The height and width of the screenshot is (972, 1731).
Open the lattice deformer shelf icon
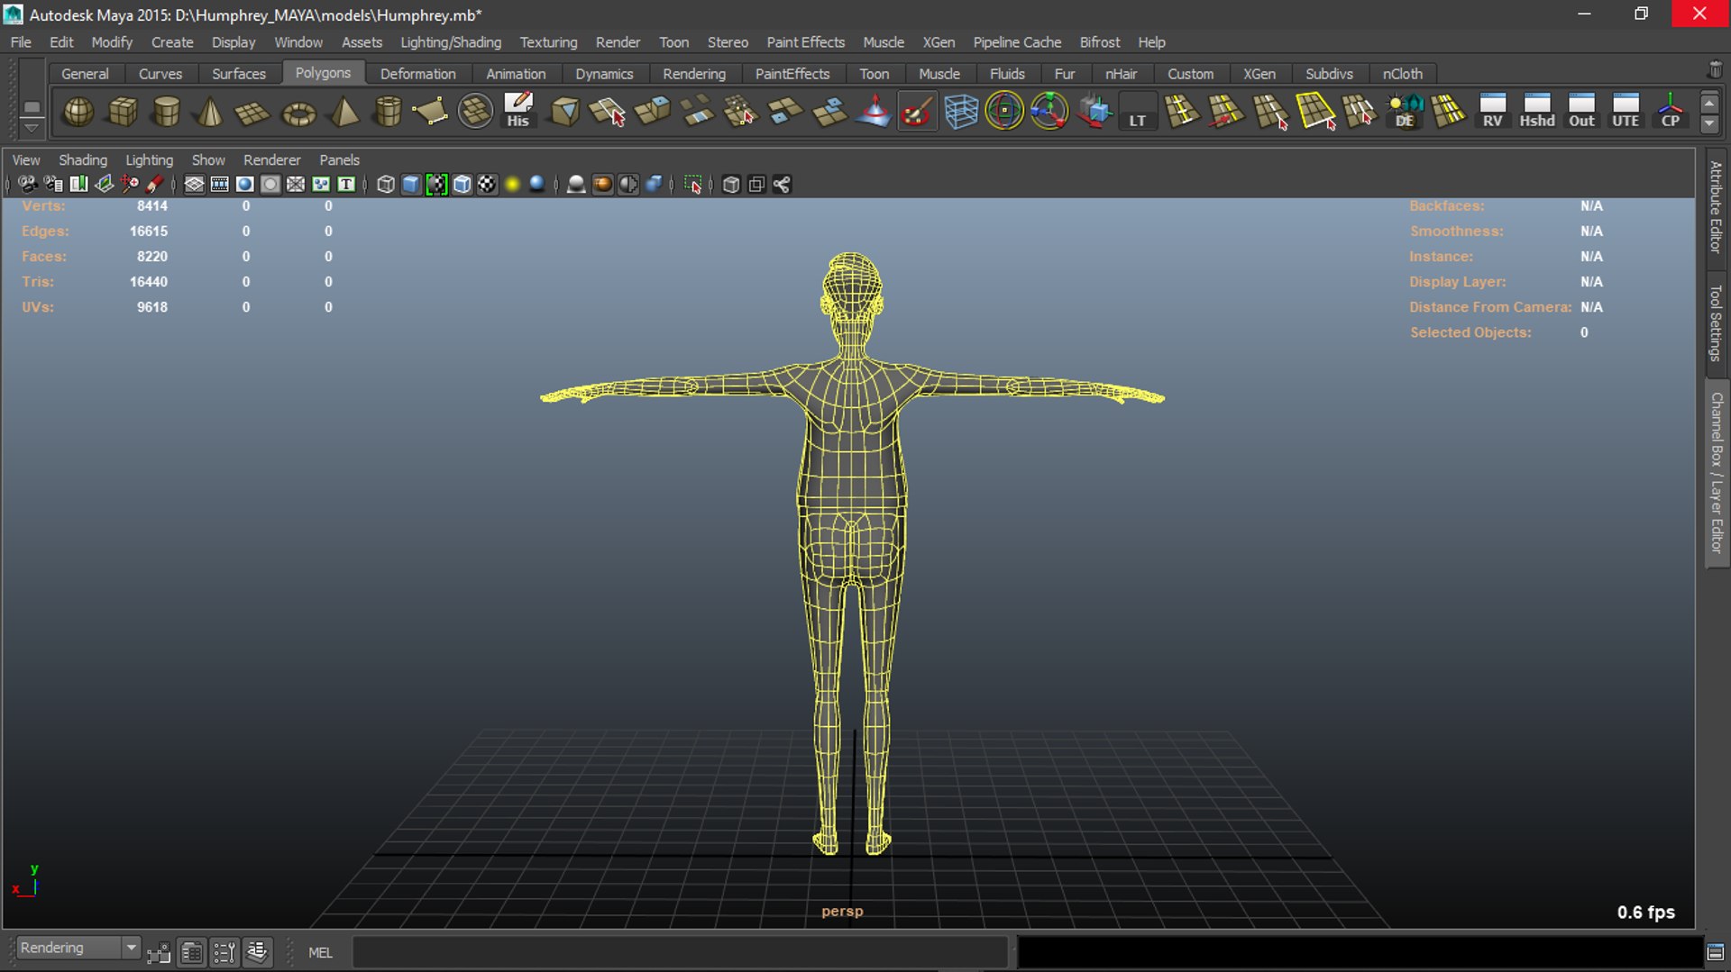click(961, 112)
